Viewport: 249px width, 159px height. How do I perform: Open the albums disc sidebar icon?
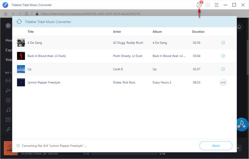click(8, 100)
